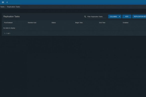The width and height of the screenshot is (146, 97).
Task: Collapse the sidebar with the back chevron
Action: (7, 2)
